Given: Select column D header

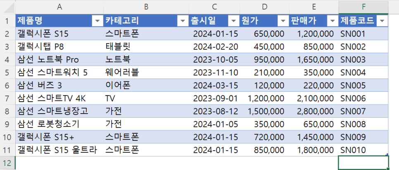Looking at the screenshot, I should (265, 7).
